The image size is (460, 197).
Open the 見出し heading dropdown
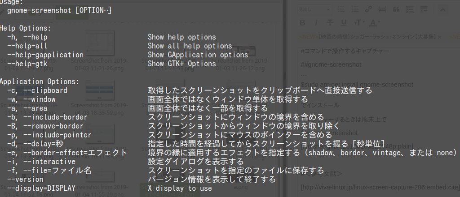click(x=315, y=10)
